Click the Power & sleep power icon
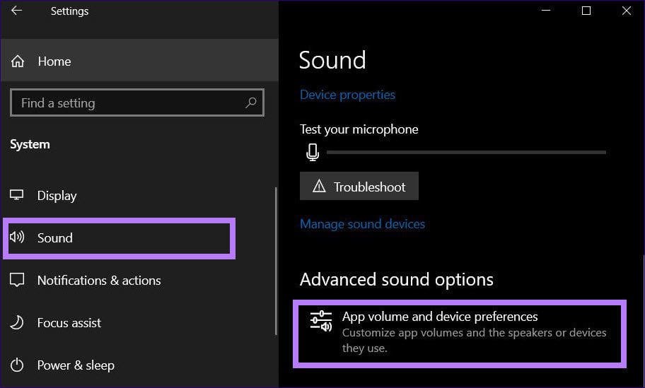The image size is (645, 388). [17, 365]
